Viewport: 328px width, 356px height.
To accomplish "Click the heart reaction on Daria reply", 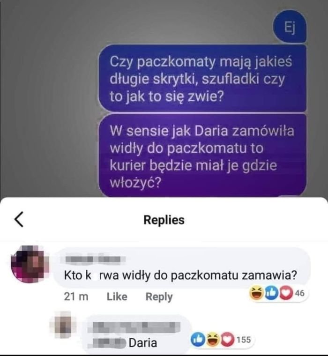I will coord(227,339).
